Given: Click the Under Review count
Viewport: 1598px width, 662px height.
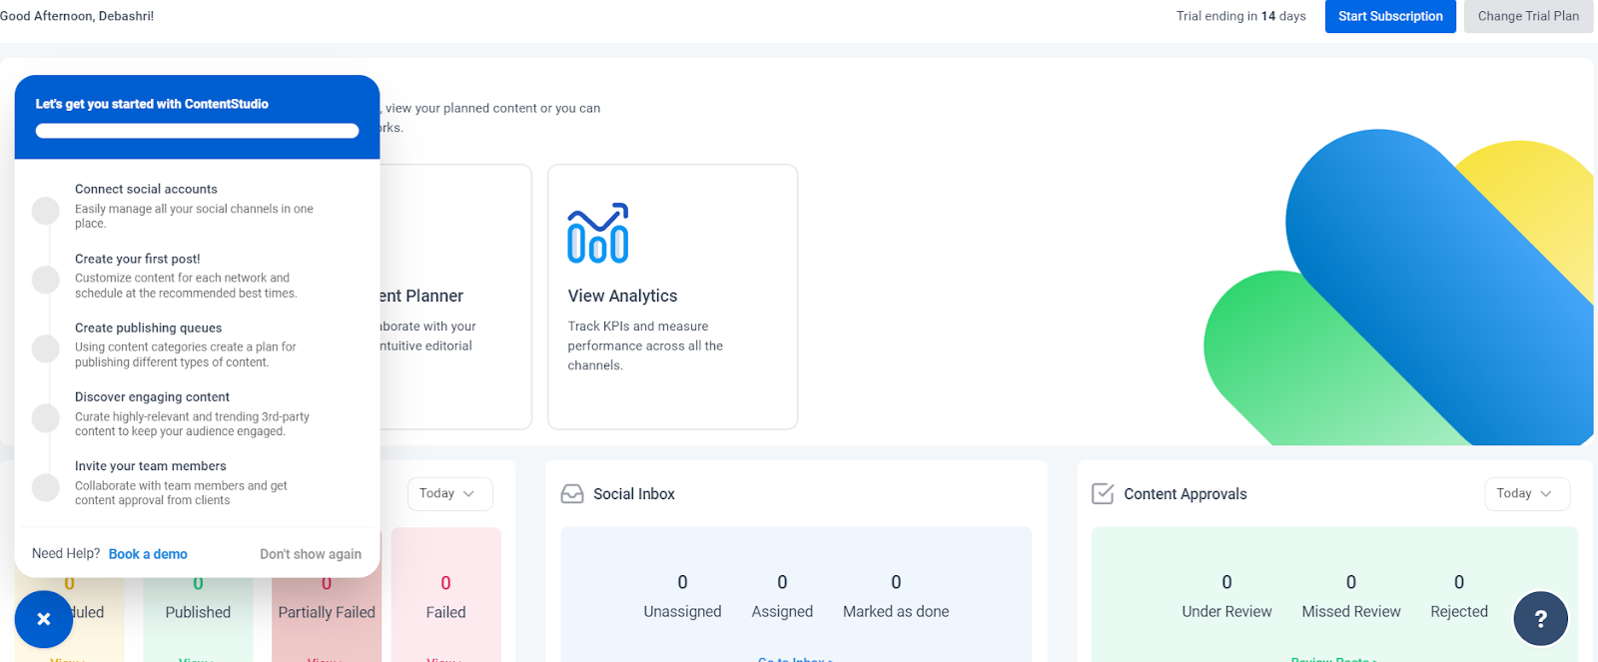Looking at the screenshot, I should [1226, 582].
